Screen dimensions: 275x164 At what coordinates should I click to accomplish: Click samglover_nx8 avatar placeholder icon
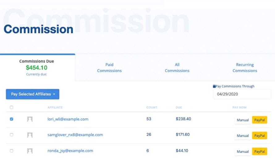(x=30, y=135)
